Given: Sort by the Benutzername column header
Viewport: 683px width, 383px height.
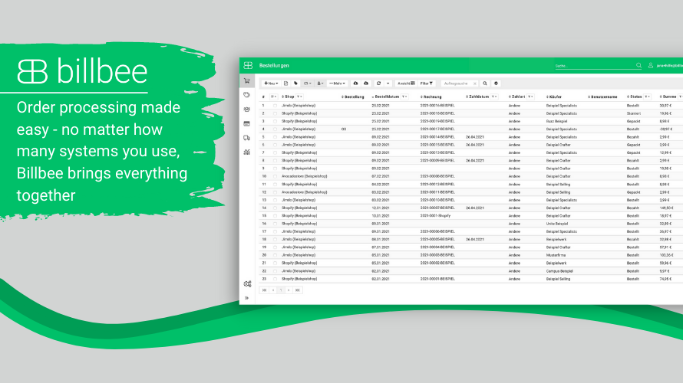Looking at the screenshot, I should click(x=602, y=97).
